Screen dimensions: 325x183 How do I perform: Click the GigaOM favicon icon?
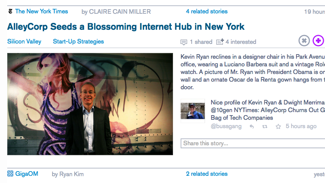click(x=10, y=173)
